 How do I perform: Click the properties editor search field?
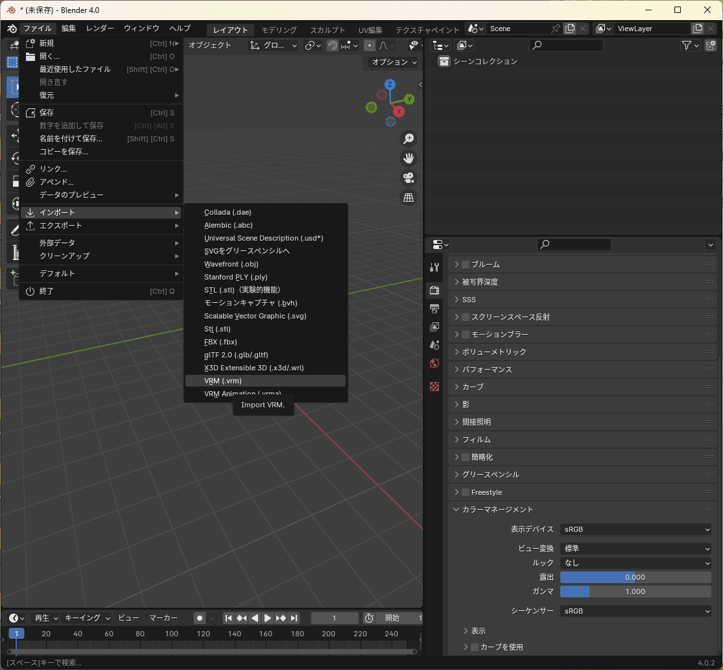(x=574, y=244)
